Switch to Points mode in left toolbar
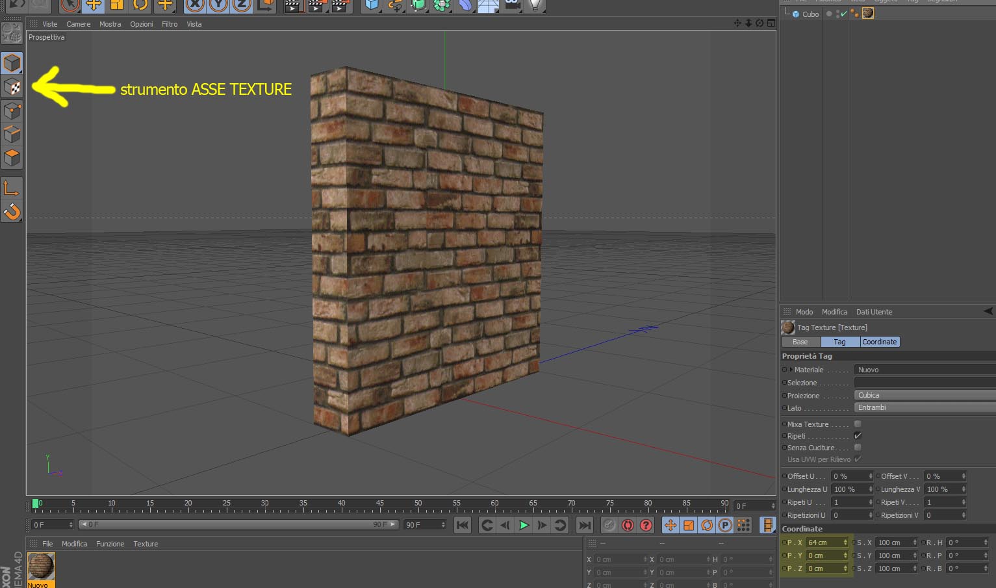The width and height of the screenshot is (996, 588). point(12,111)
